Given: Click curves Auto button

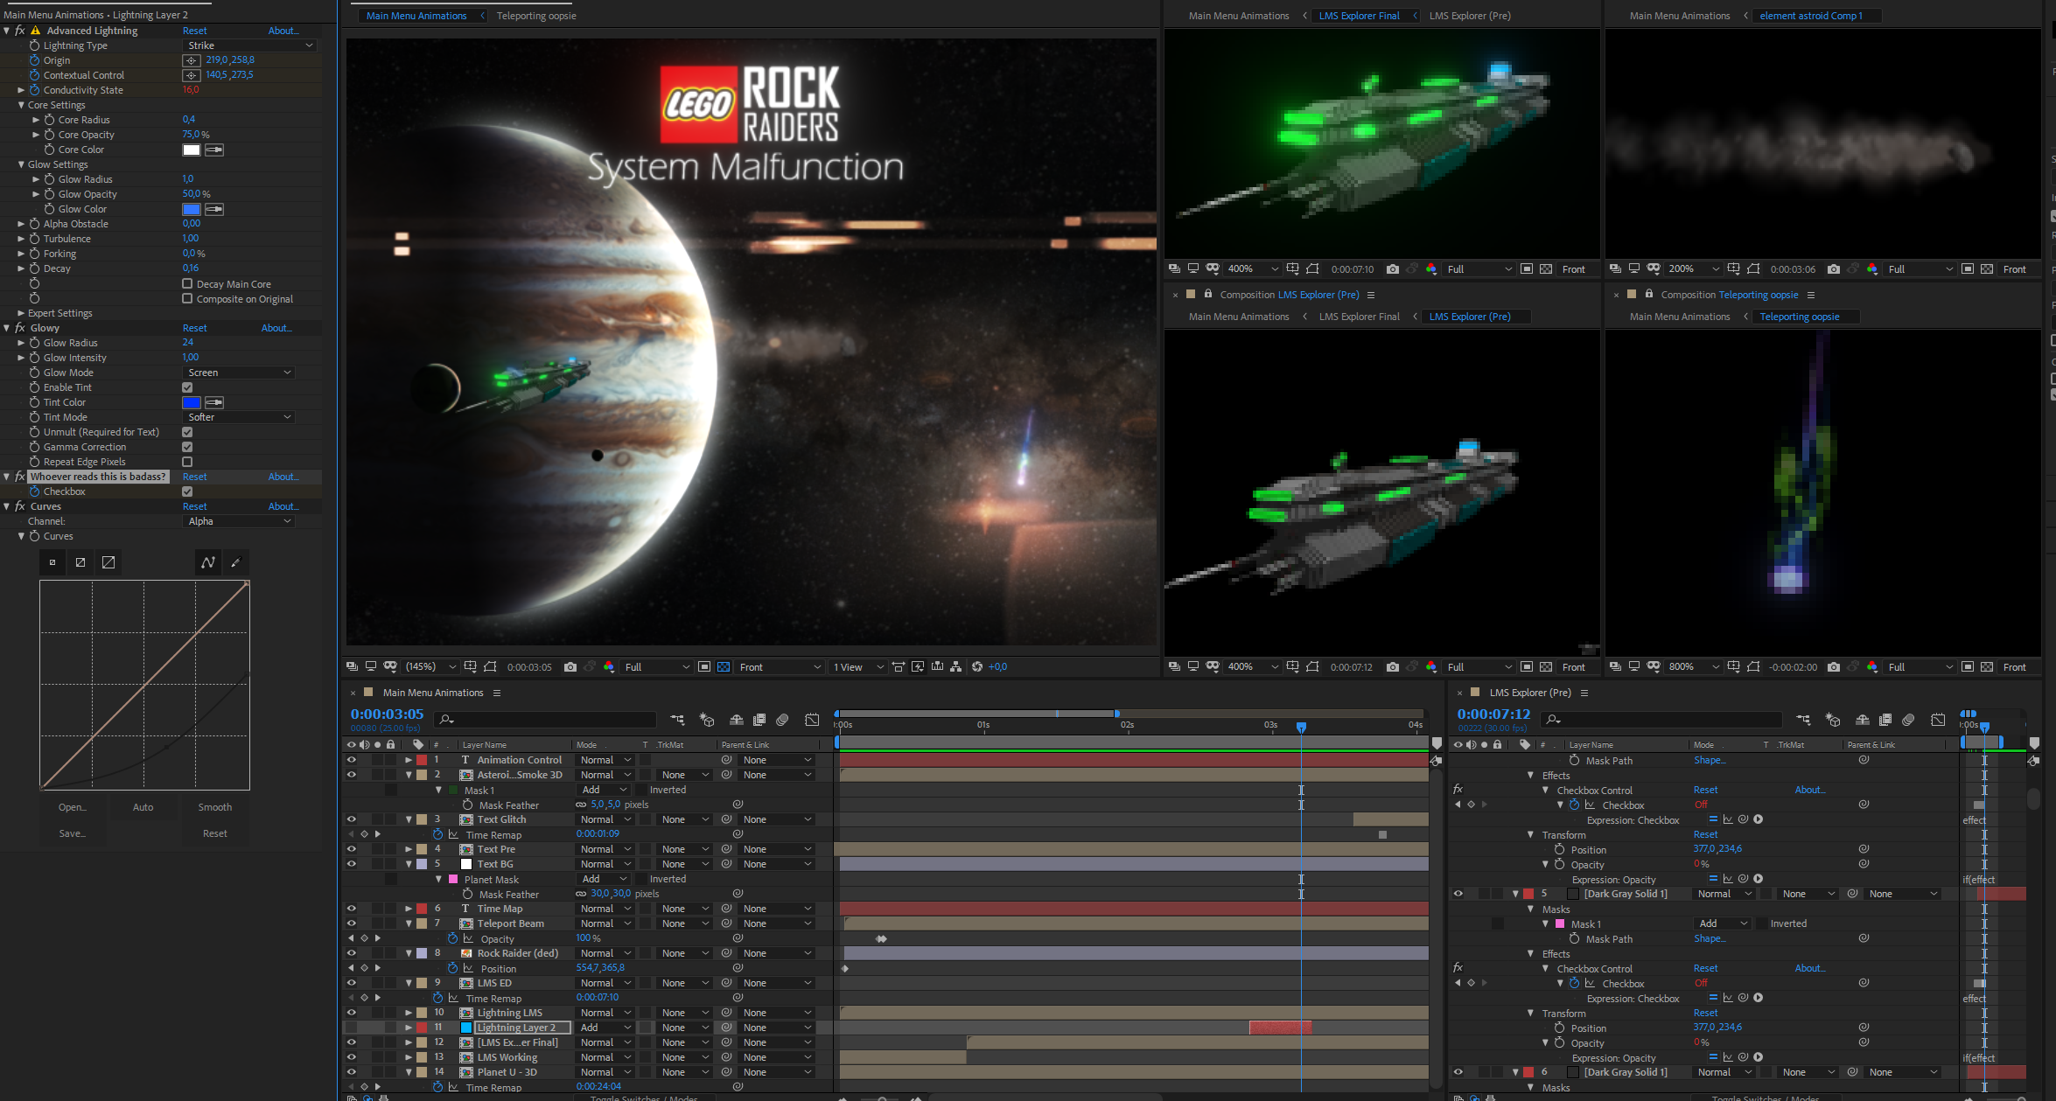Looking at the screenshot, I should click(x=143, y=807).
